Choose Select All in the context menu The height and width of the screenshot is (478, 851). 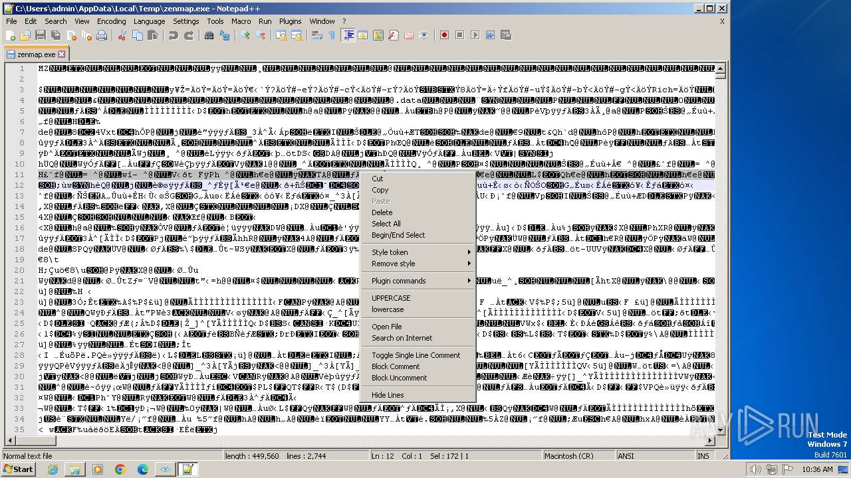point(418,224)
